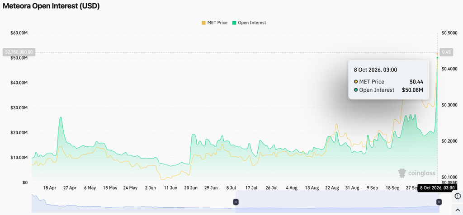Click the selected range in the navigator
This screenshot has width=463, height=215.
pyautogui.click(x=337, y=201)
